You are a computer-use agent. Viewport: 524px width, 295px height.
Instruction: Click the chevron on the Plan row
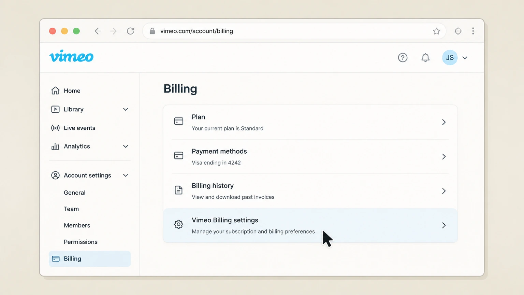(444, 122)
